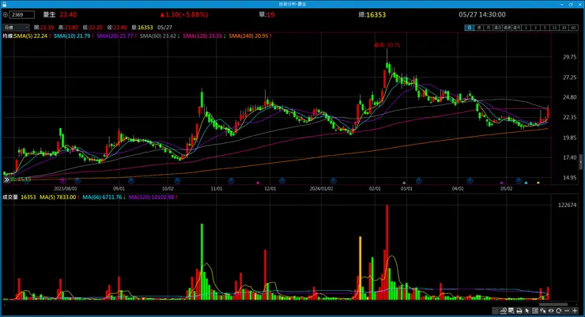
Task: Click the SMA(5) 22.24 legend label
Action: [32, 36]
